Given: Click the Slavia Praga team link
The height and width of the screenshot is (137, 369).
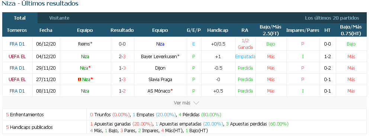Looking at the screenshot, I should point(160,79).
